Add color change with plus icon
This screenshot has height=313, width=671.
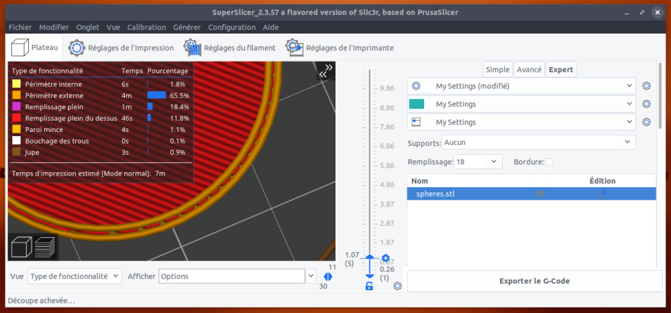[386, 258]
